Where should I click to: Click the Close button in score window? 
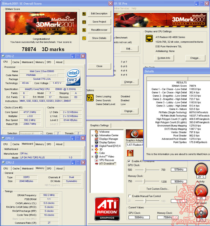pos(99,66)
